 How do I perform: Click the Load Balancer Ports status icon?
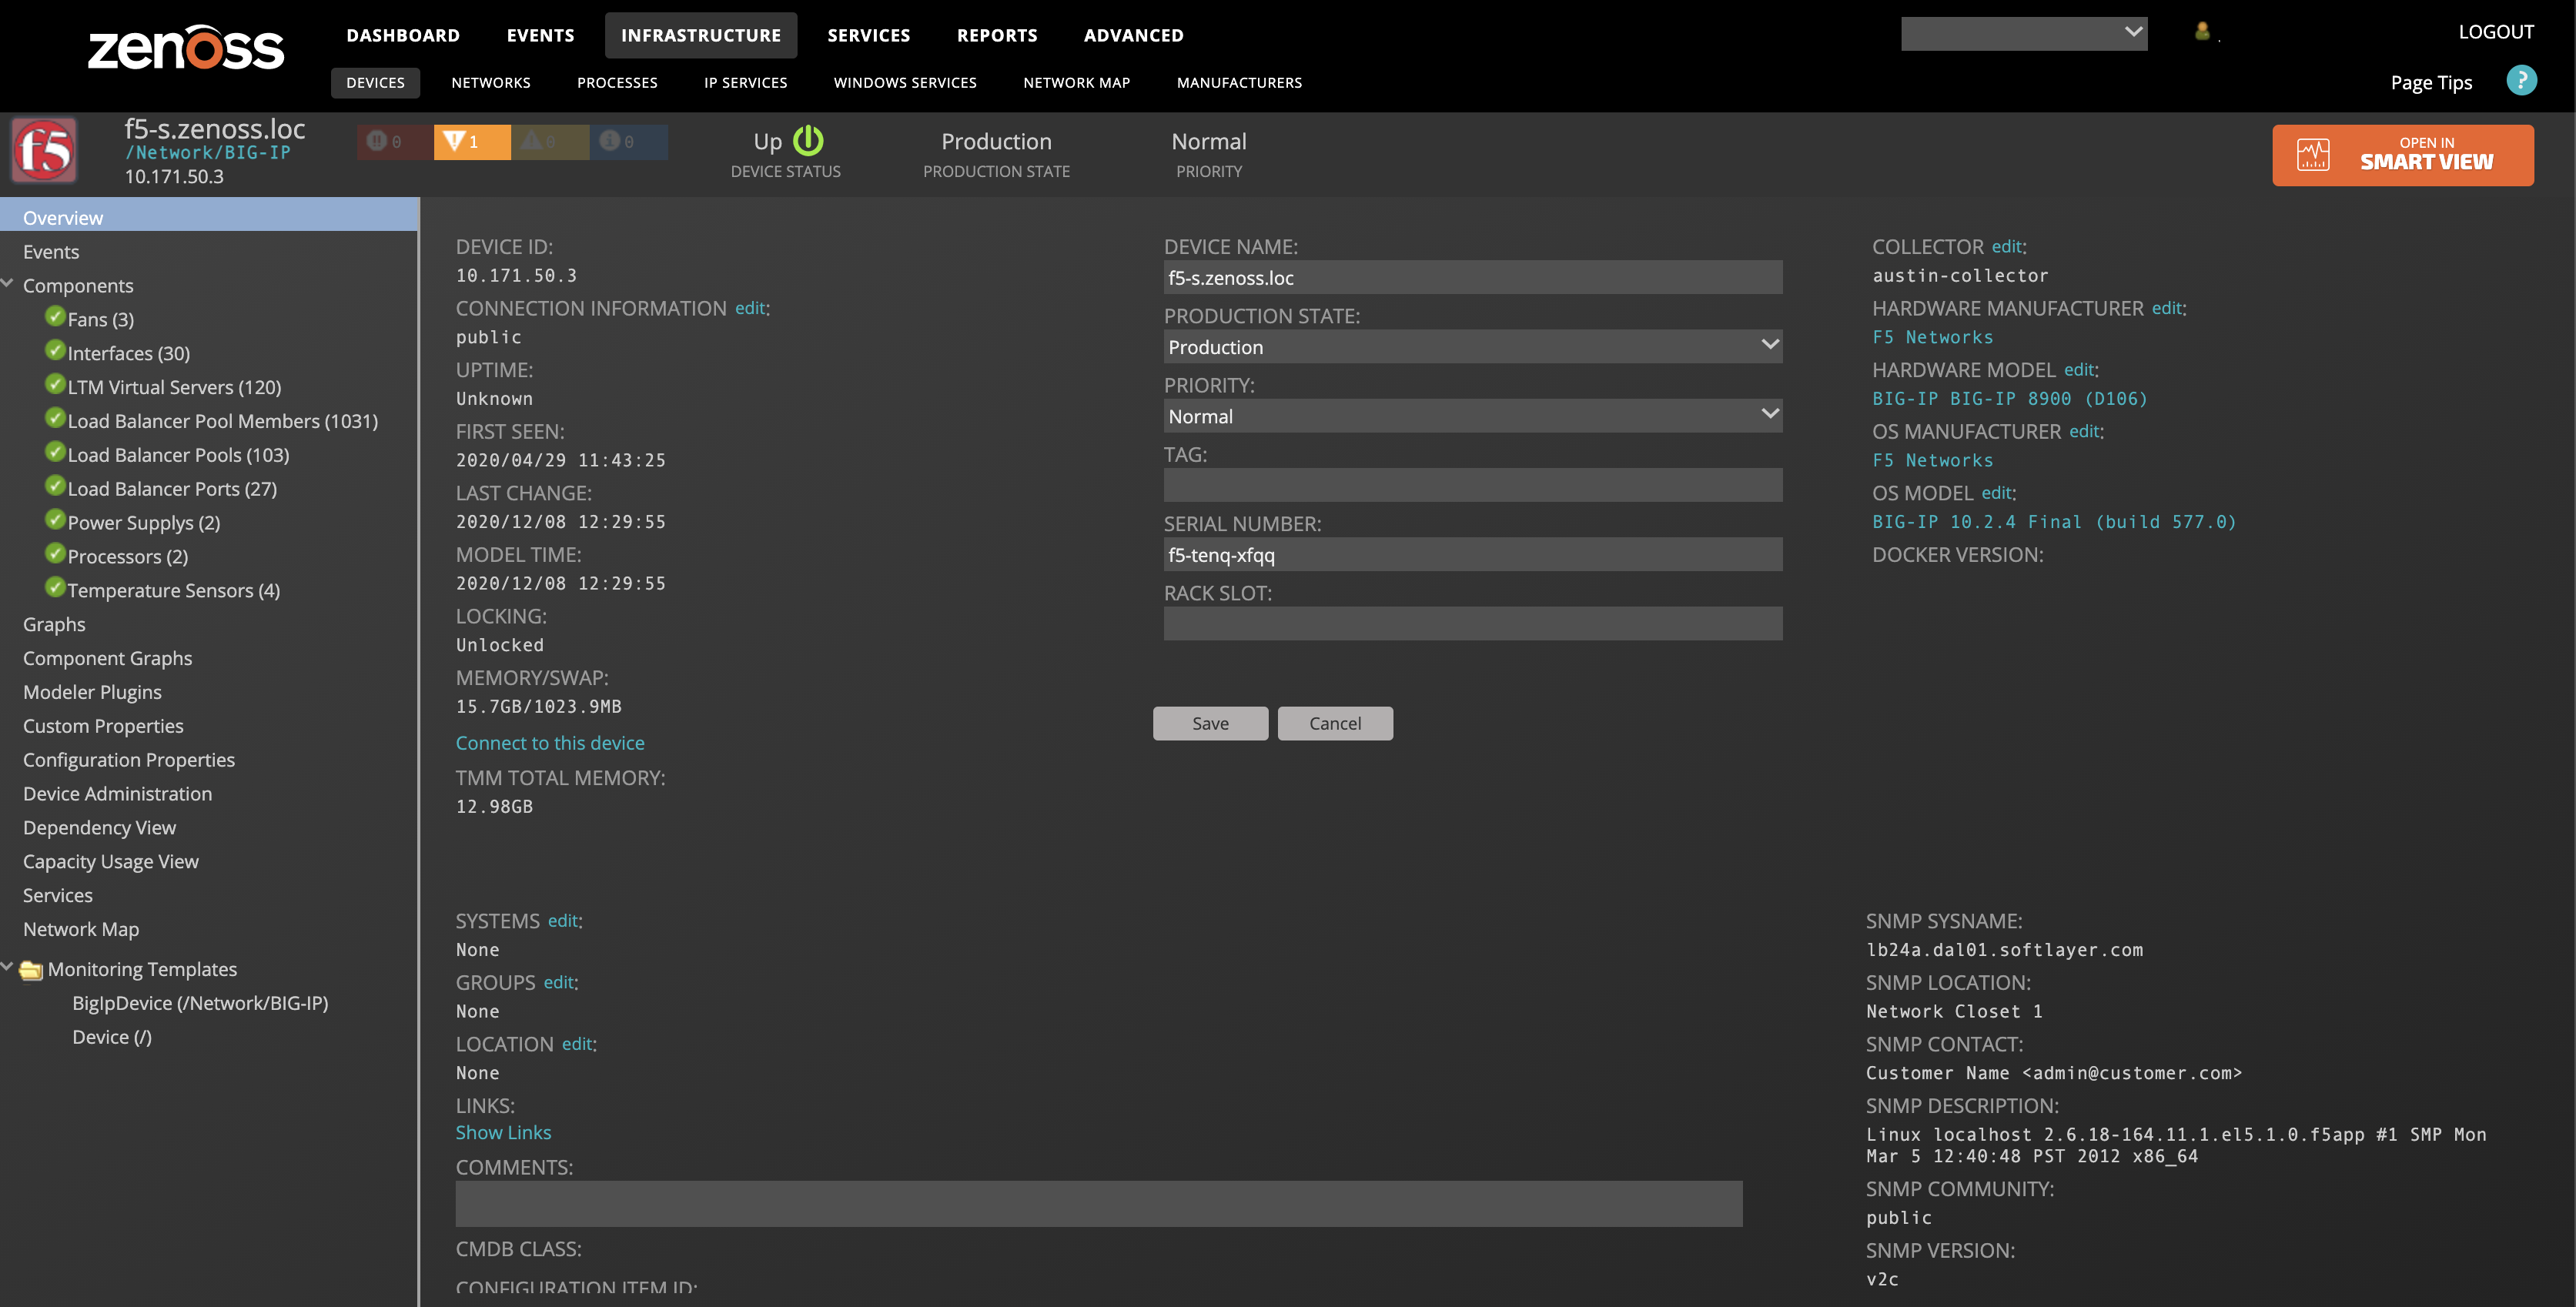pos(56,487)
